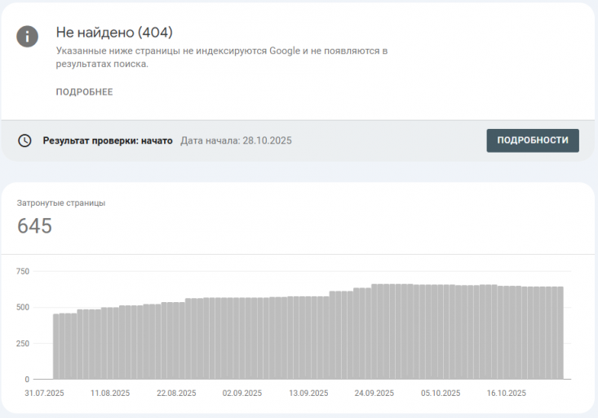
Task: Click the 250 y-axis label
Action: 23,344
